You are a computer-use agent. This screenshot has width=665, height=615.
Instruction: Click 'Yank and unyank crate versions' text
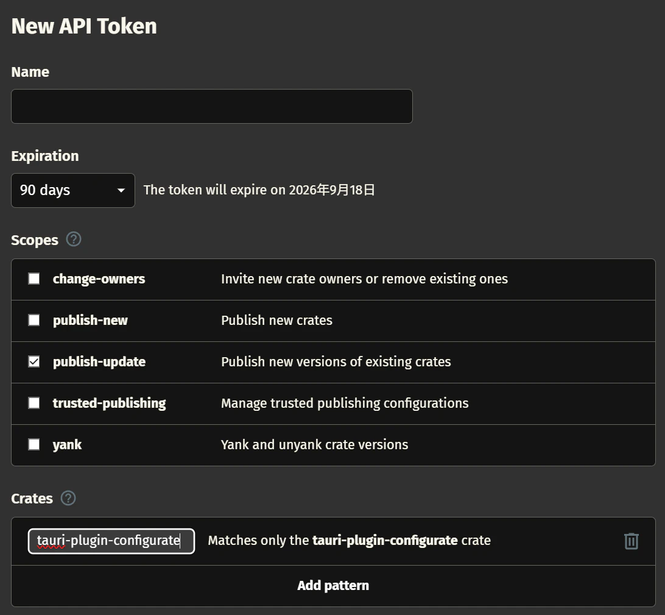314,444
